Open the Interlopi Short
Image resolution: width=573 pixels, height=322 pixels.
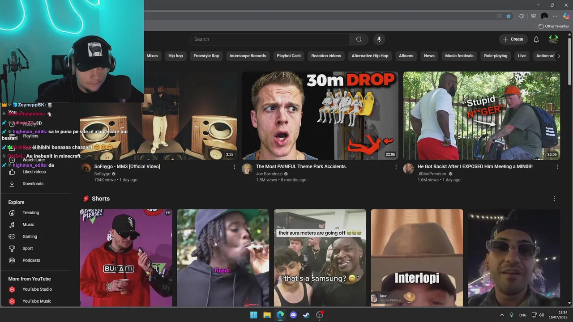click(417, 258)
